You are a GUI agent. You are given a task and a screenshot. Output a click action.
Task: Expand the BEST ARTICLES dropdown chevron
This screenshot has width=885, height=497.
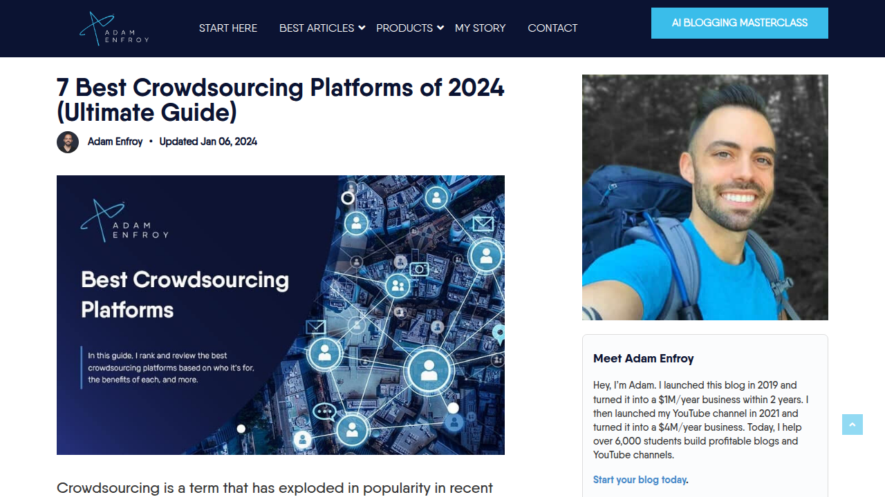click(x=362, y=28)
